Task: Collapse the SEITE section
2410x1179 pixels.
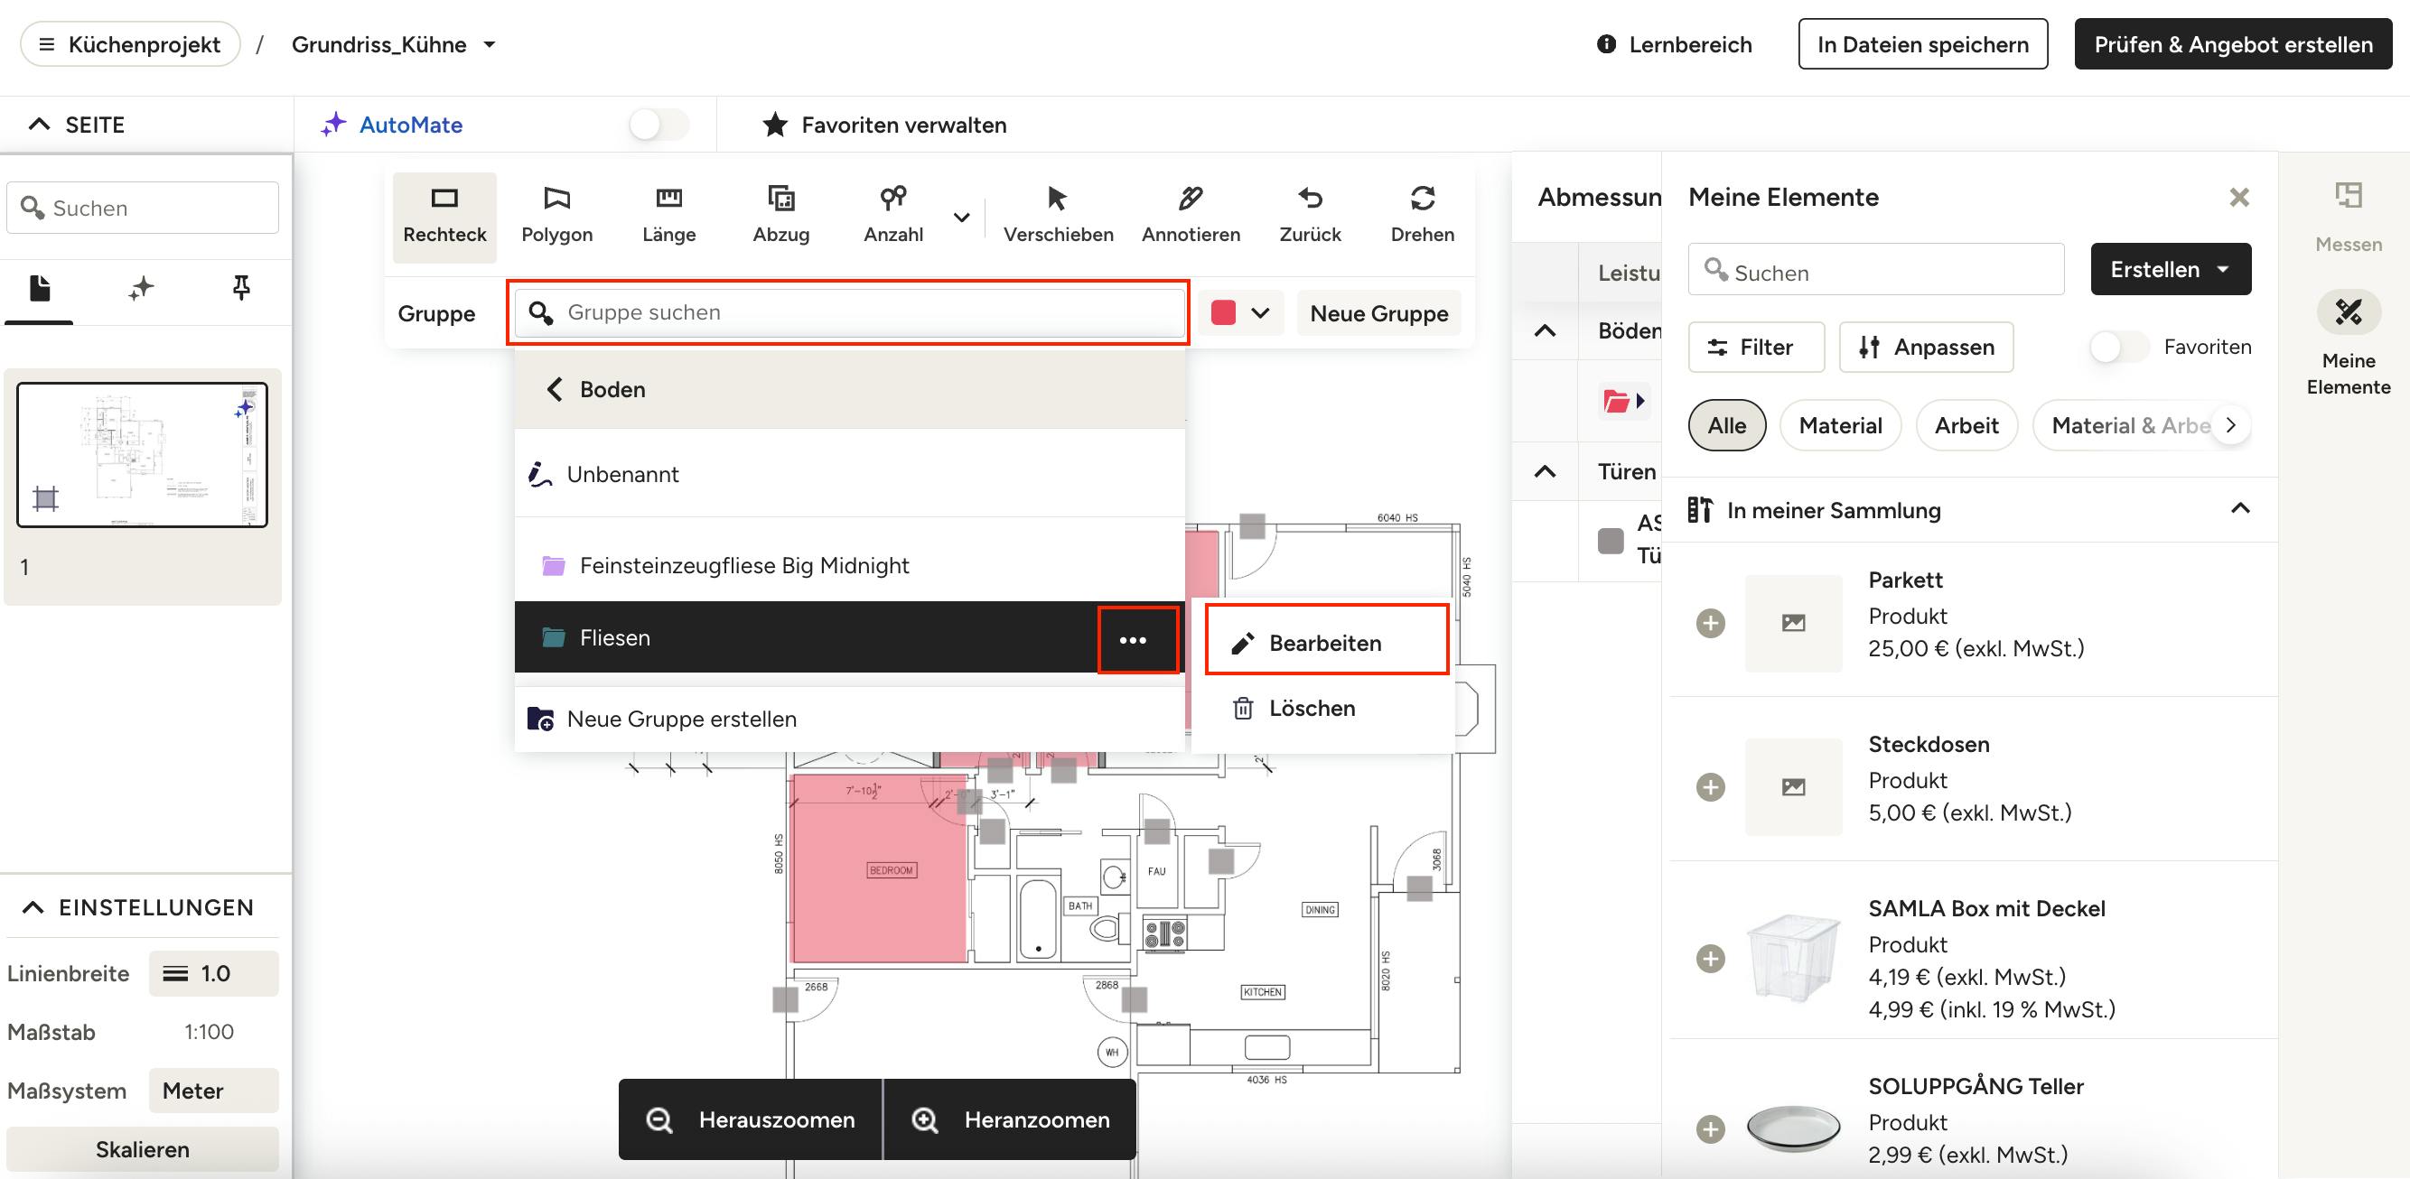Action: point(38,125)
